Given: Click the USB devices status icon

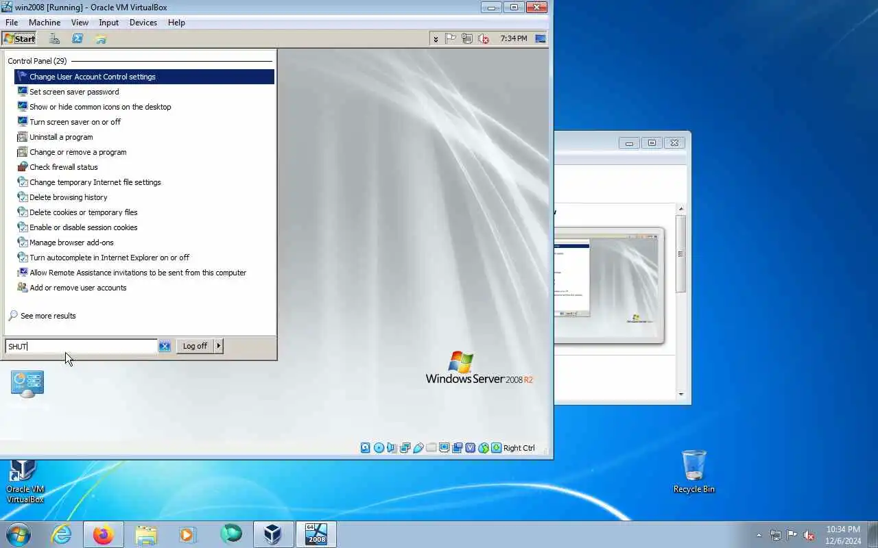Looking at the screenshot, I should (418, 448).
